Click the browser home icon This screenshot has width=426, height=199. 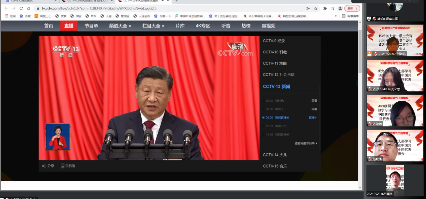pos(29,8)
